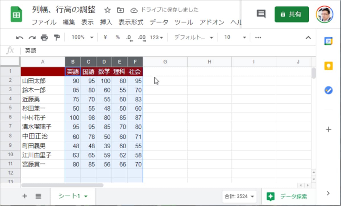Click the cell 清水瑠璃子
Viewport: 341px width, 206px height.
click(43, 127)
